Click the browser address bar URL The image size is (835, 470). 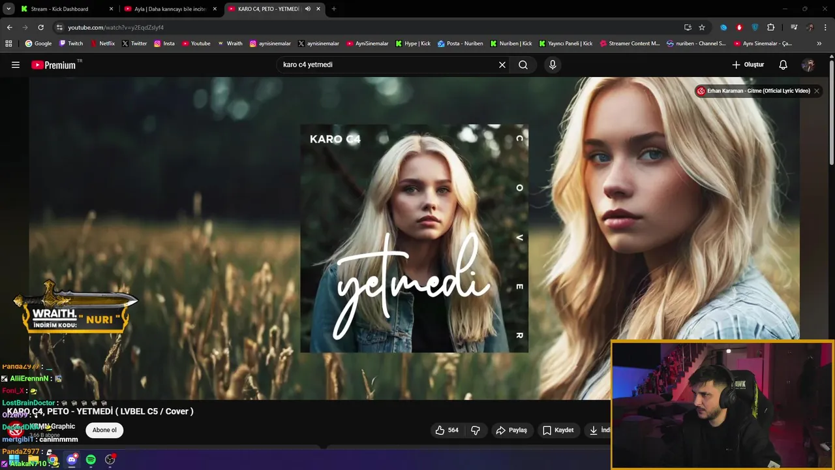pyautogui.click(x=116, y=27)
